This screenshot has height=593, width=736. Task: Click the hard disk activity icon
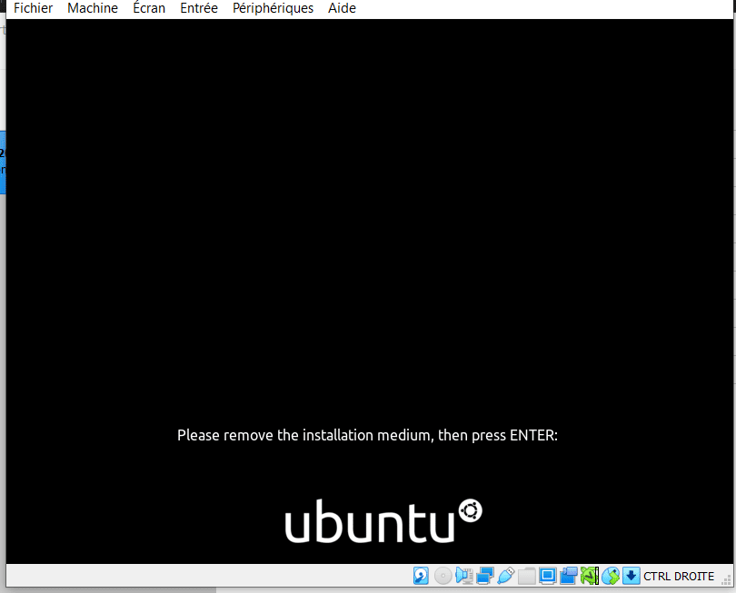click(x=421, y=576)
